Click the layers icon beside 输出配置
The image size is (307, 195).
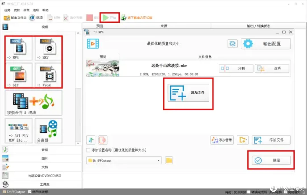233,44
